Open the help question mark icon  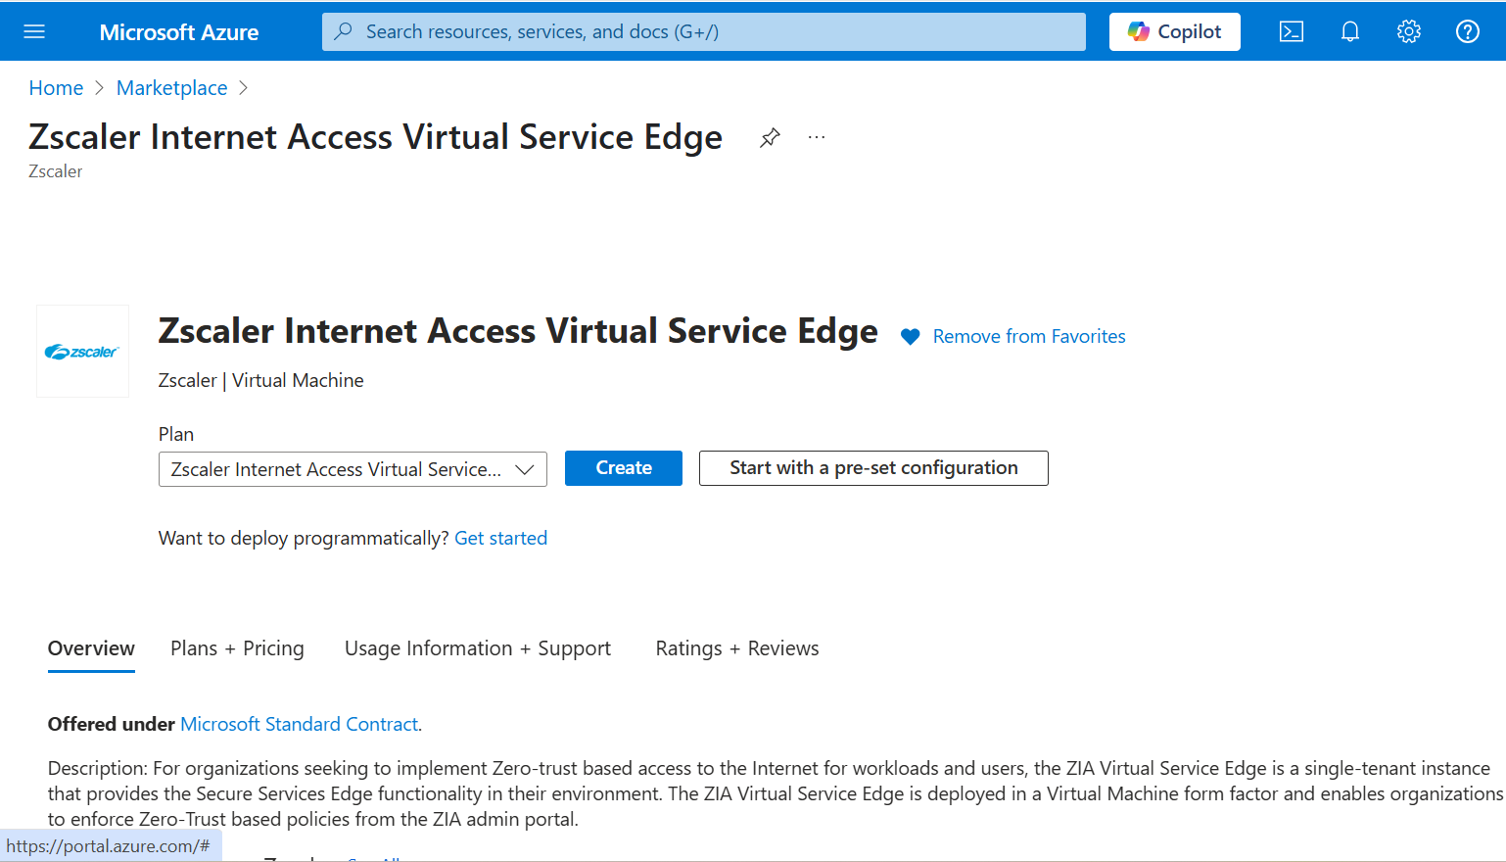coord(1468,31)
